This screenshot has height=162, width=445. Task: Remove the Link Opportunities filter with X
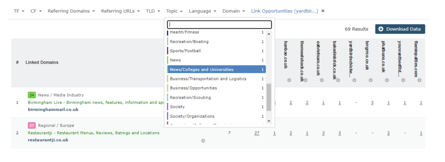323,11
